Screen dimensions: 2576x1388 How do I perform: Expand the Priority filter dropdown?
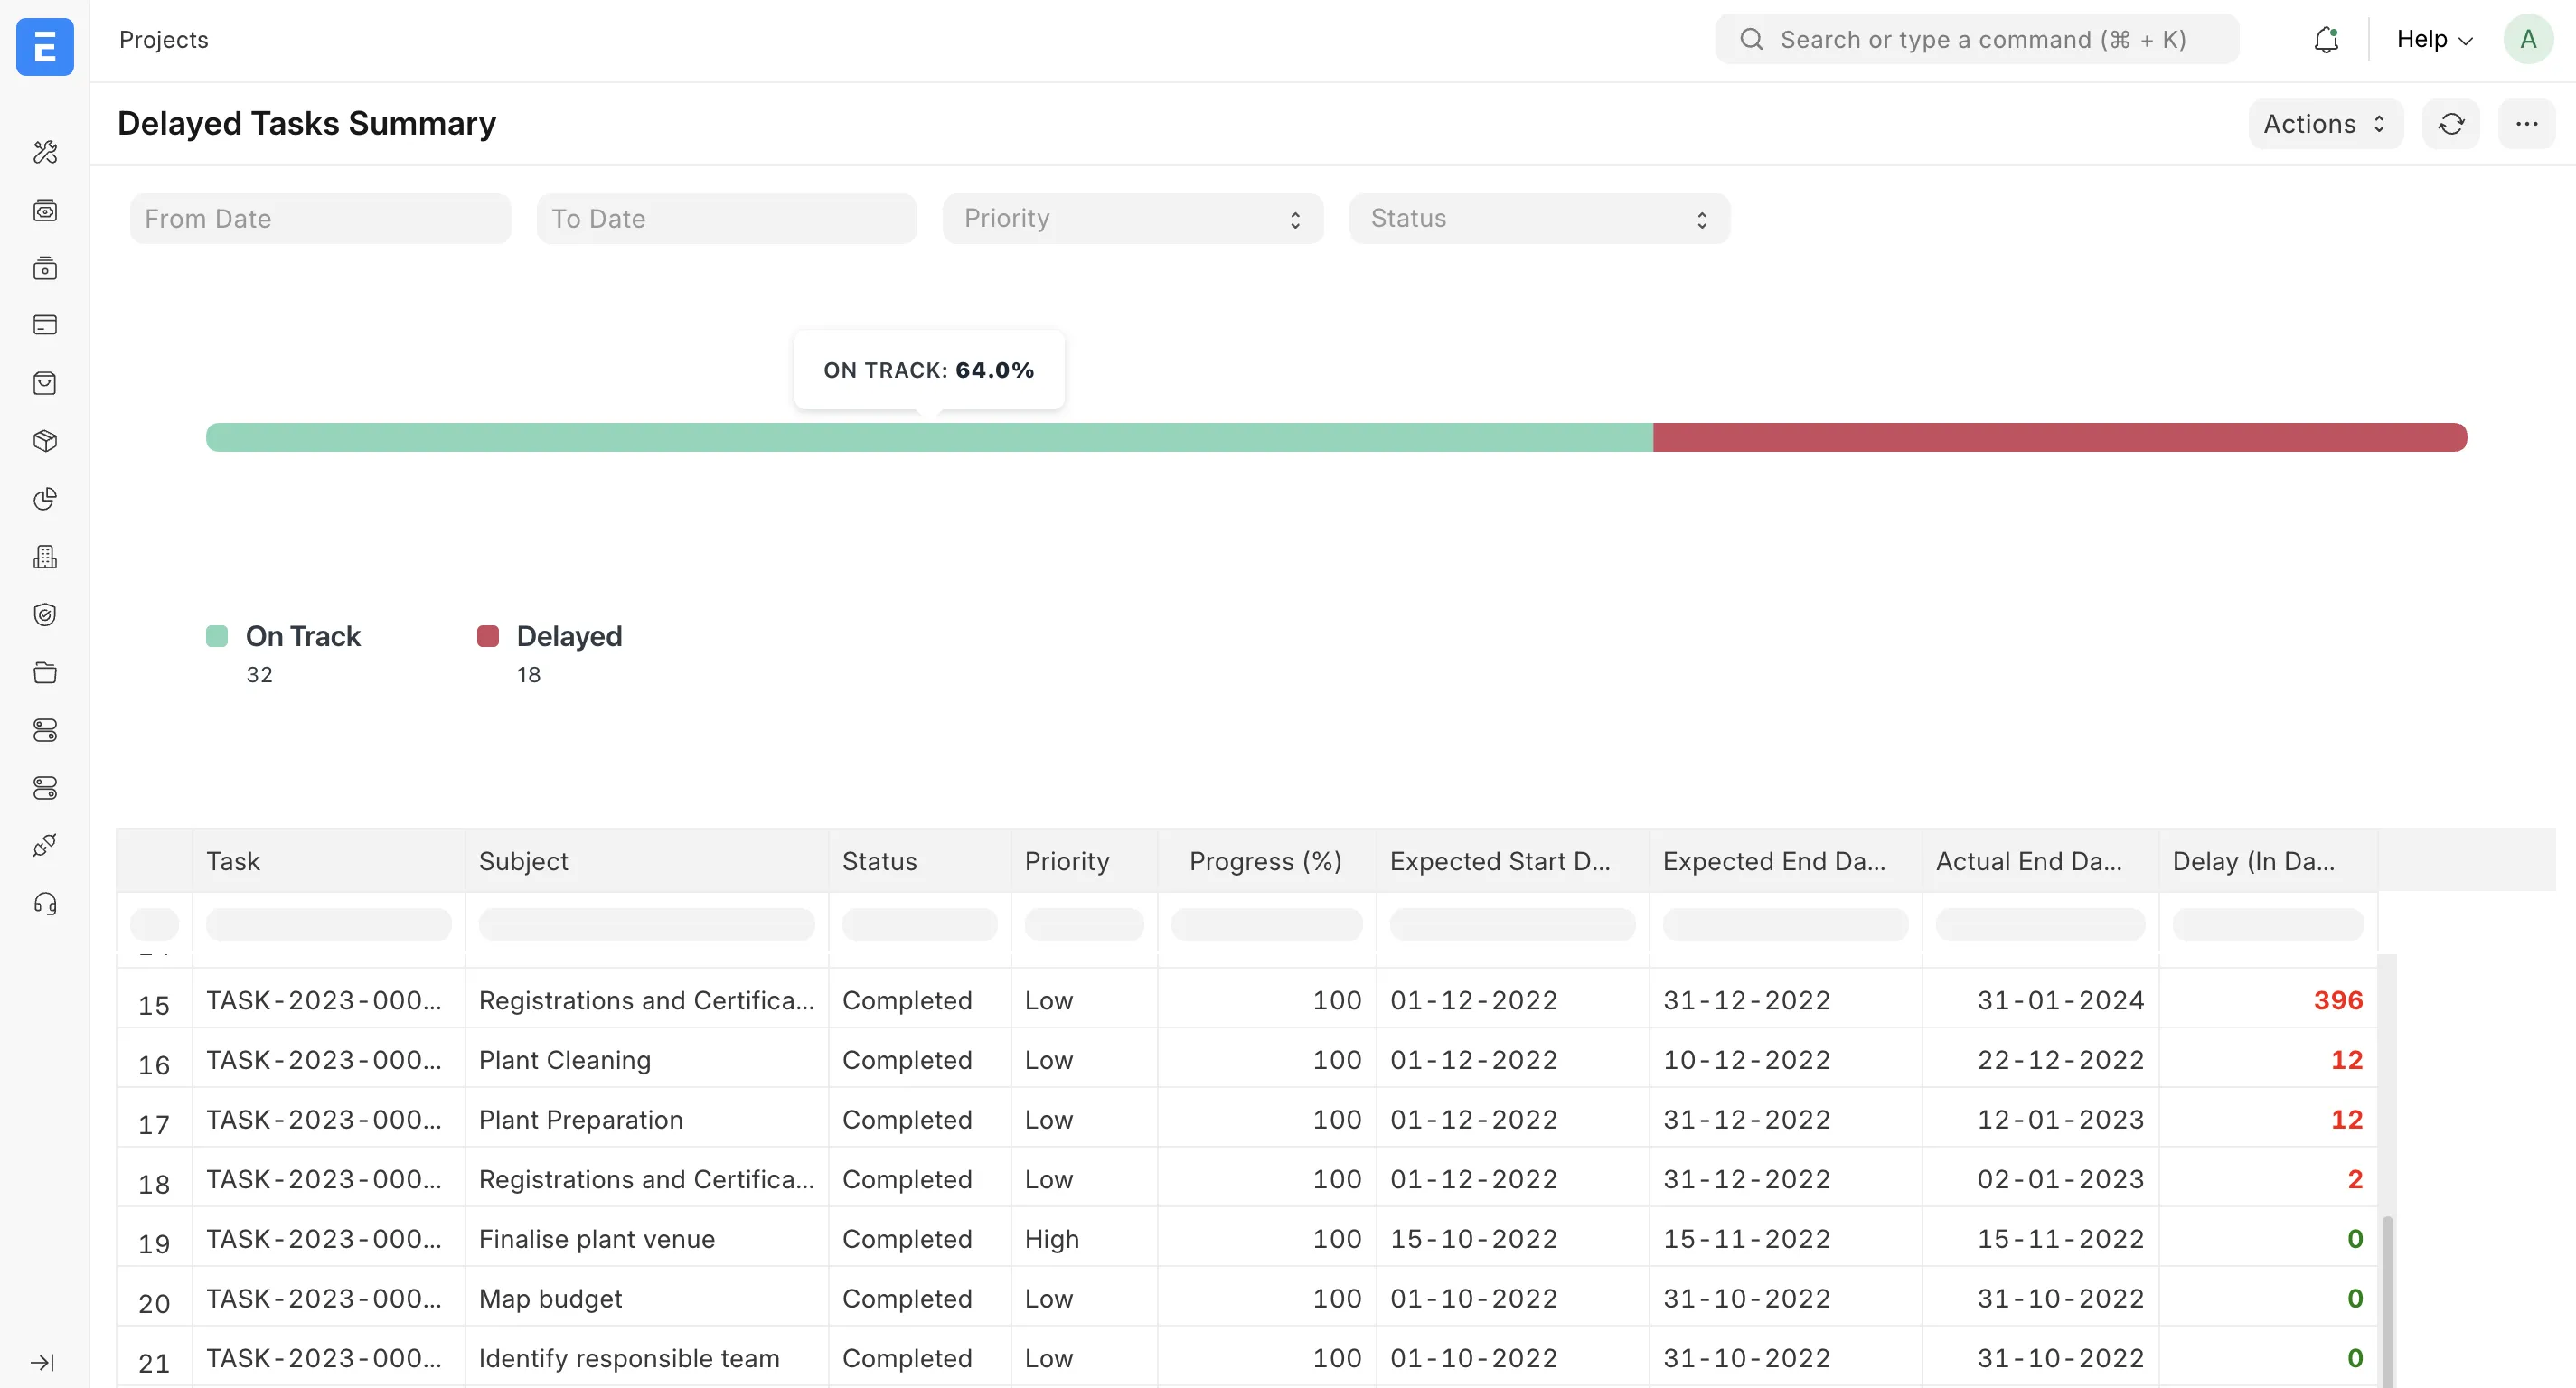coord(1132,218)
